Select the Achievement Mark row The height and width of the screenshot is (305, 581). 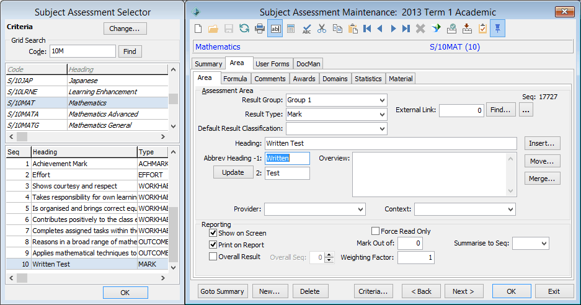tap(87, 164)
